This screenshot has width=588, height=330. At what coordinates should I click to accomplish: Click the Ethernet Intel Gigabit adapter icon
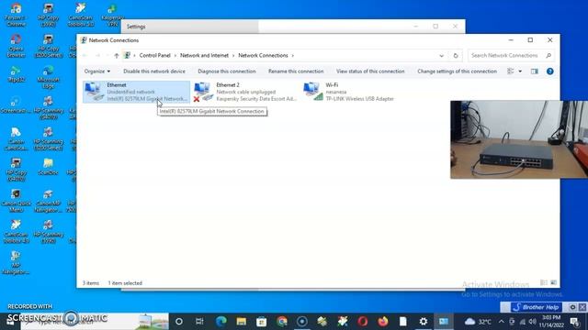(x=94, y=92)
